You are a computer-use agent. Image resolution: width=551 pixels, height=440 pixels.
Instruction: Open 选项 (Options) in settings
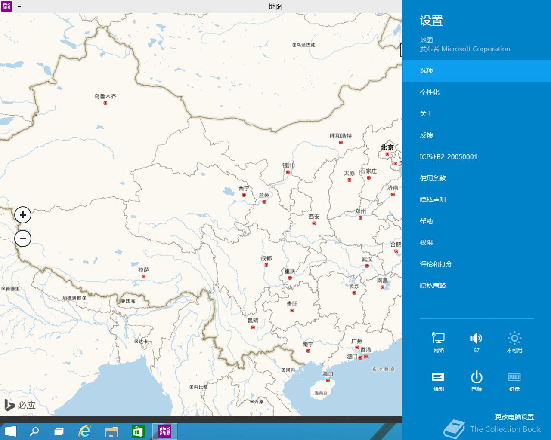[x=477, y=71]
